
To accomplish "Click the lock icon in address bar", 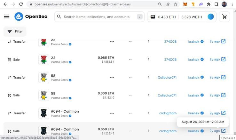I will coord(31,4).
